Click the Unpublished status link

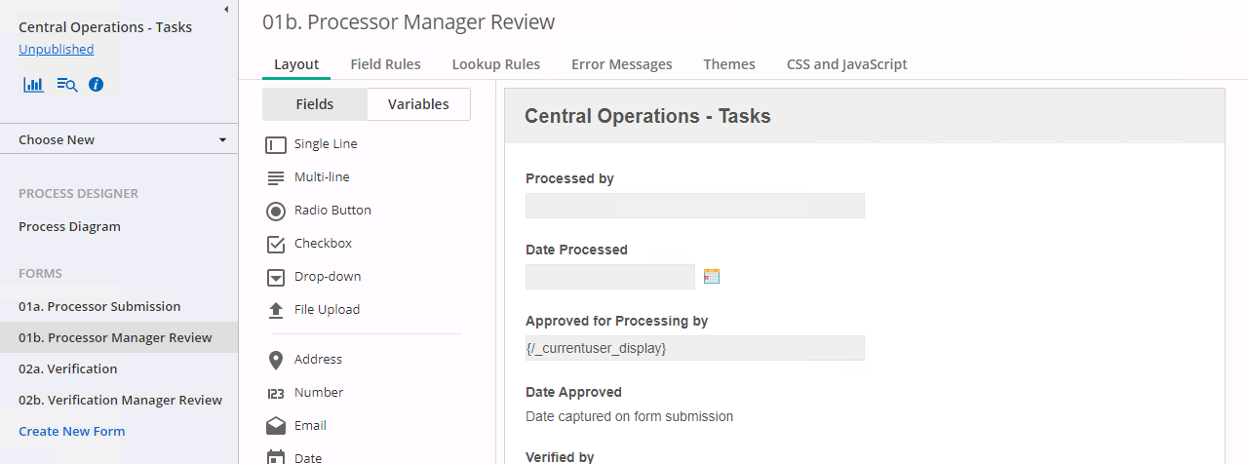coord(57,50)
